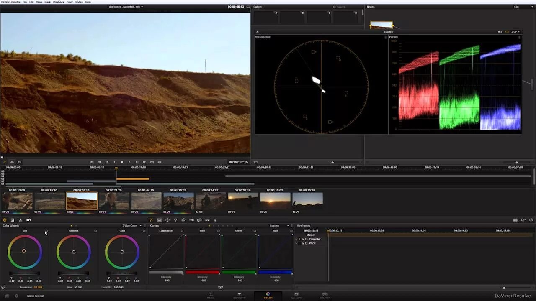Click the red curve intensity slider

203,273
